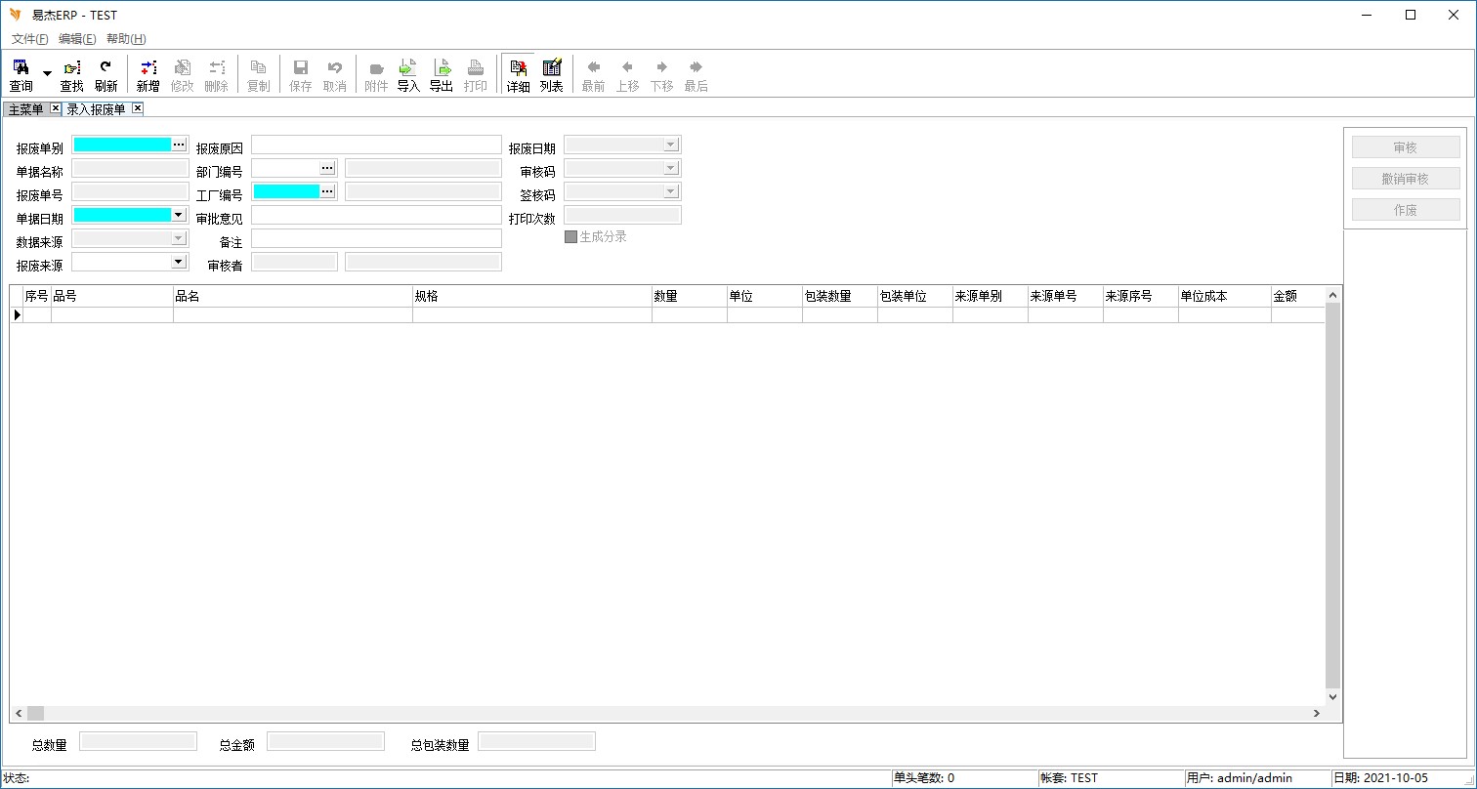Open the 单据日期 date dropdown
The width and height of the screenshot is (1477, 789).
coord(179,215)
